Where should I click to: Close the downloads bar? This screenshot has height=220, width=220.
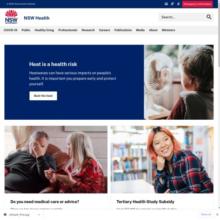pos(217,214)
